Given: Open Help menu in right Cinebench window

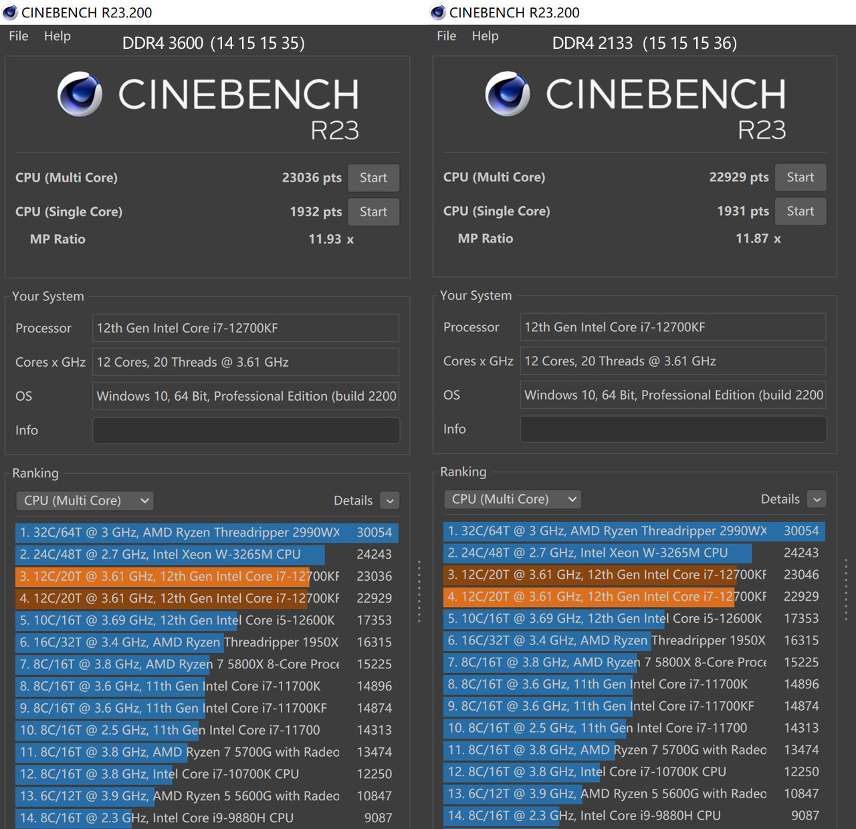Looking at the screenshot, I should click(485, 36).
